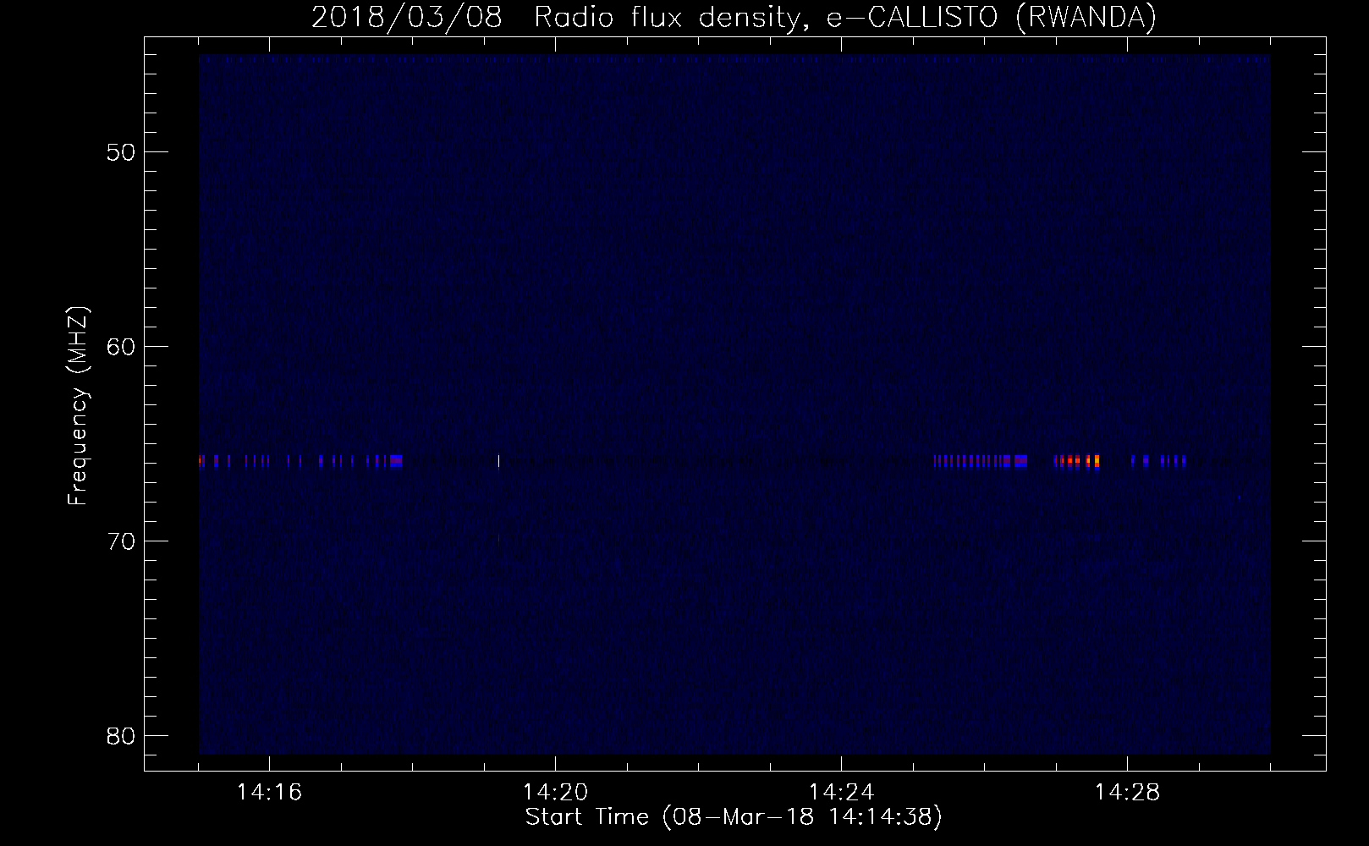Image resolution: width=1369 pixels, height=846 pixels.
Task: Click the 14:16 time tick label
Action: click(269, 793)
